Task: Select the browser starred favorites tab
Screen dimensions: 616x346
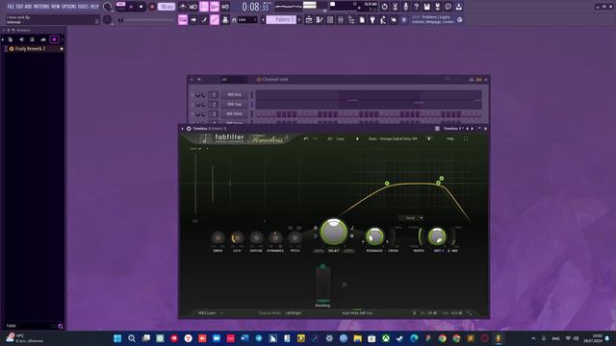Action: 54,39
